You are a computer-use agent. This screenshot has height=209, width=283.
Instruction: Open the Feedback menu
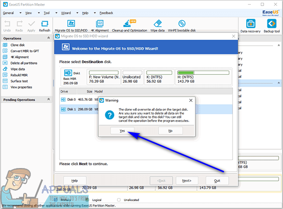pos(106,13)
